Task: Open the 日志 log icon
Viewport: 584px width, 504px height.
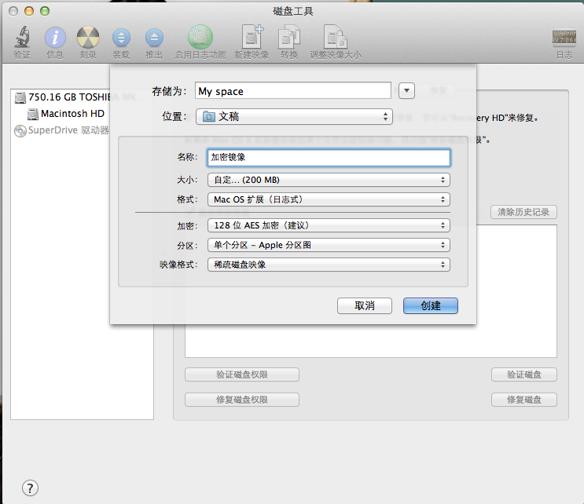Action: pos(564,37)
